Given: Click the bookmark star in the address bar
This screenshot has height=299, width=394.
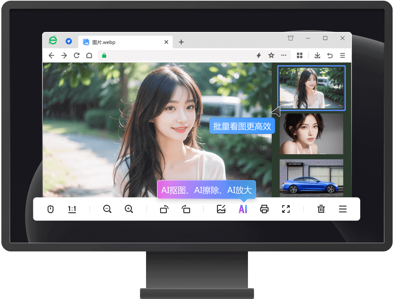Looking at the screenshot, I should pyautogui.click(x=271, y=55).
